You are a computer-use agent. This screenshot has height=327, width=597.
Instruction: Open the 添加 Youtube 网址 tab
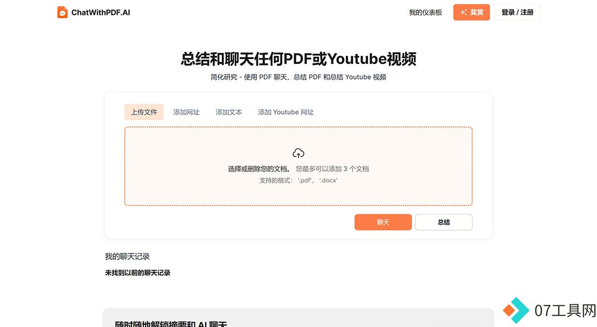coord(286,112)
